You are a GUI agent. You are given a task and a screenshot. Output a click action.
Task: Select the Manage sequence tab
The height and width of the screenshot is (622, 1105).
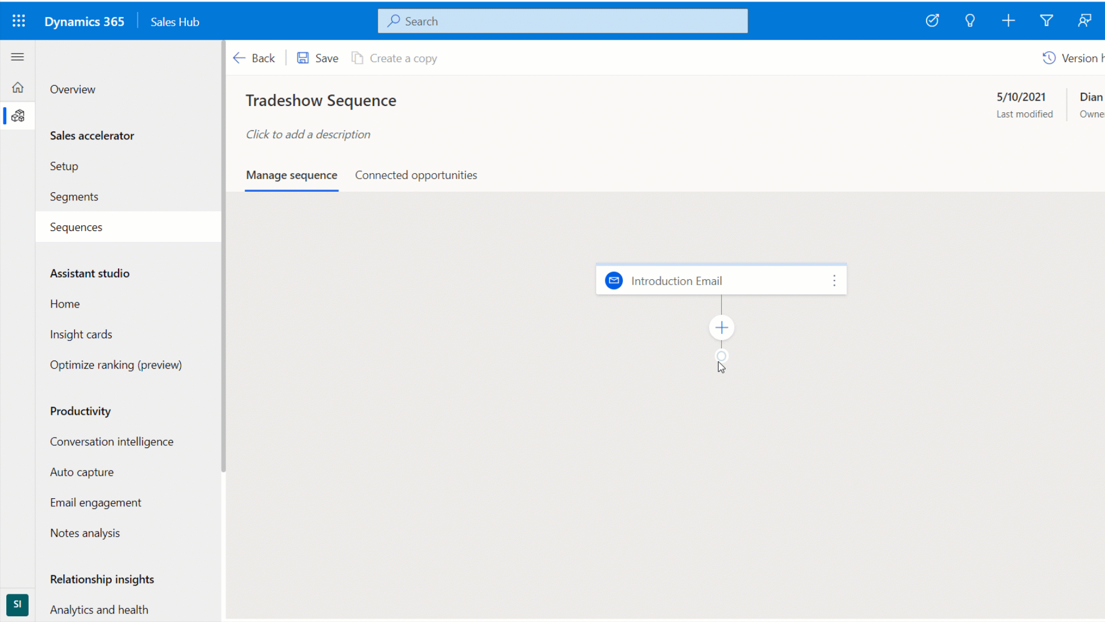(291, 175)
